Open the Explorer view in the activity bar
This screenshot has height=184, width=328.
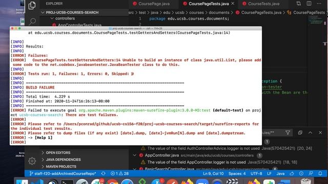pyautogui.click(x=32, y=6)
